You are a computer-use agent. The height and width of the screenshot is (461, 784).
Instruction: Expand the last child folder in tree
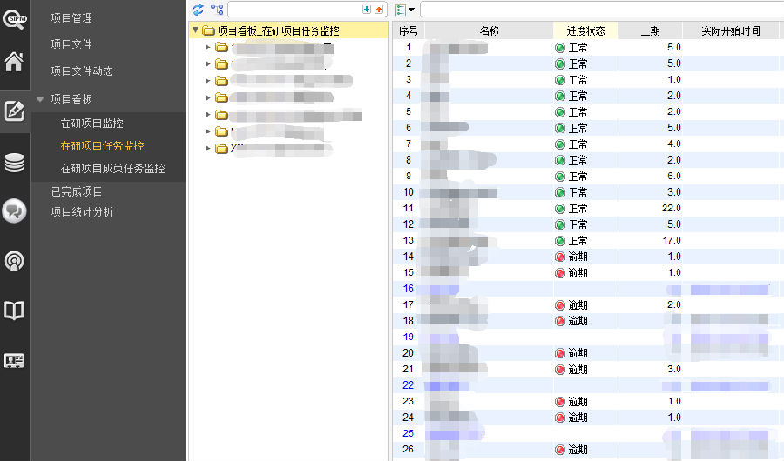pyautogui.click(x=208, y=148)
